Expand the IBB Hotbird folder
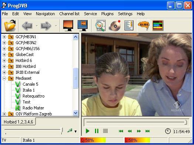 point(4,66)
